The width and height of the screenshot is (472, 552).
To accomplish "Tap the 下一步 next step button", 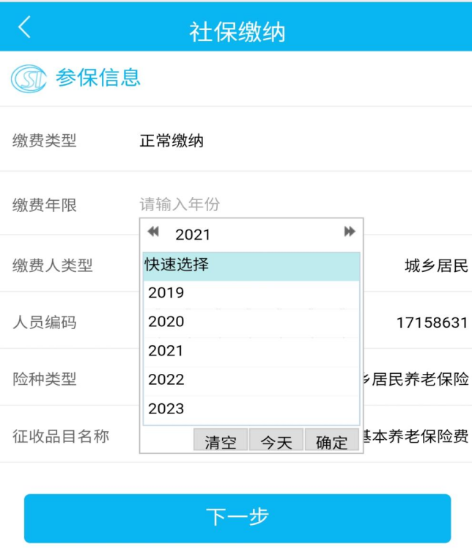I will (x=237, y=518).
